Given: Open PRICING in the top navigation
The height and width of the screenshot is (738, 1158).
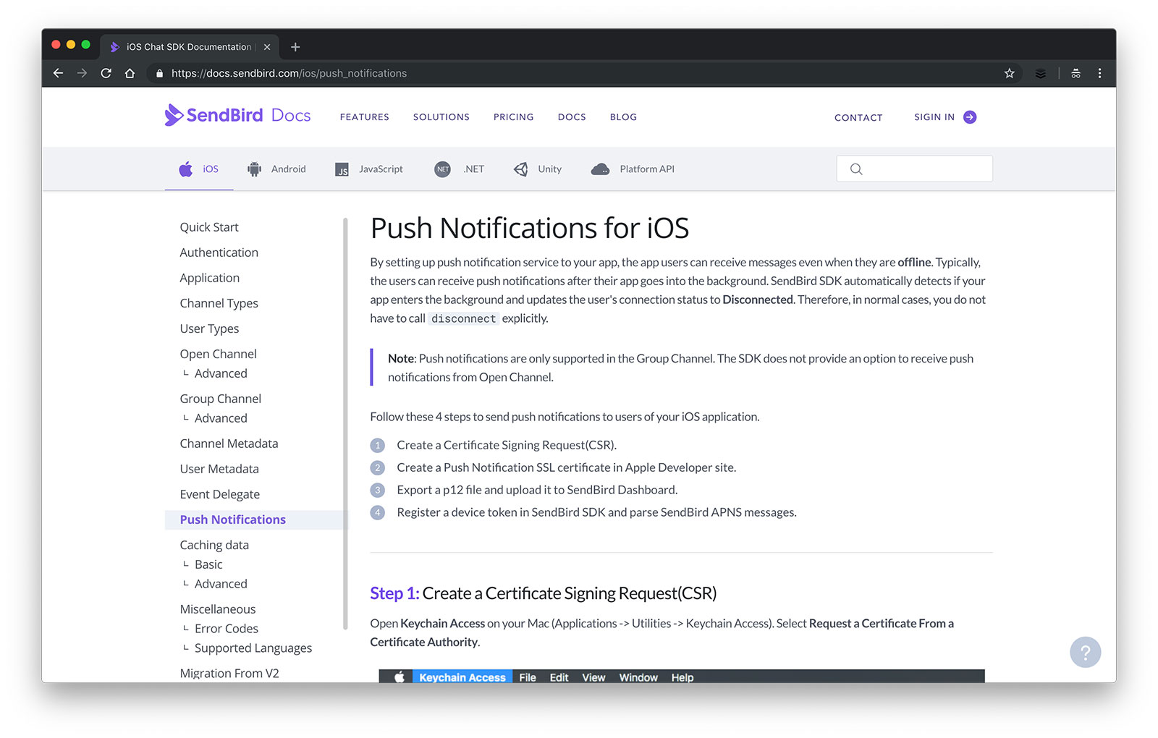Looking at the screenshot, I should pyautogui.click(x=514, y=117).
